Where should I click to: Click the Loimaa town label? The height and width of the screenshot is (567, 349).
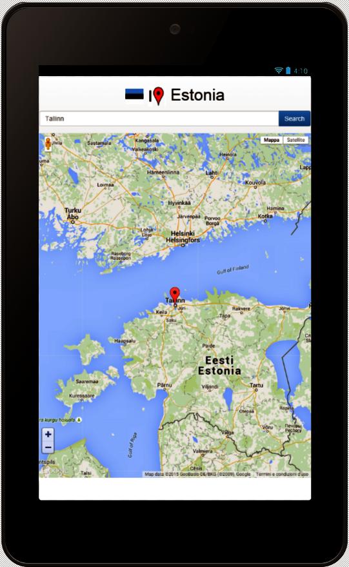(105, 184)
